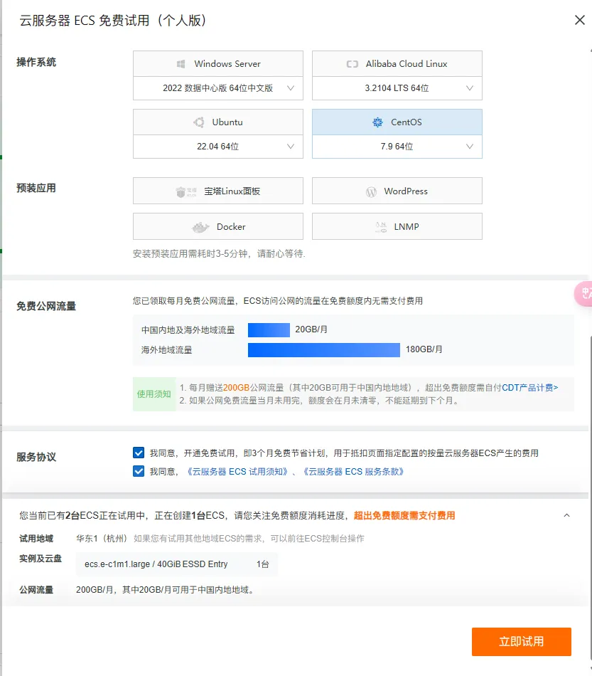Screen dimensions: 592x676
Task: Click the ecs.e-c1m1.large instance spec
Action: point(156,564)
